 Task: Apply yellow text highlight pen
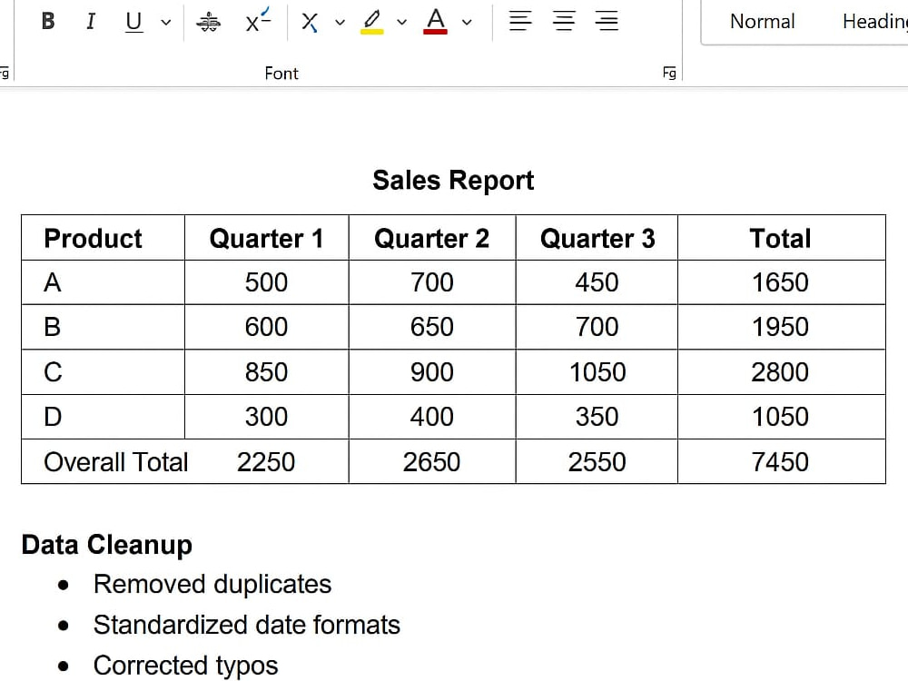[x=371, y=22]
